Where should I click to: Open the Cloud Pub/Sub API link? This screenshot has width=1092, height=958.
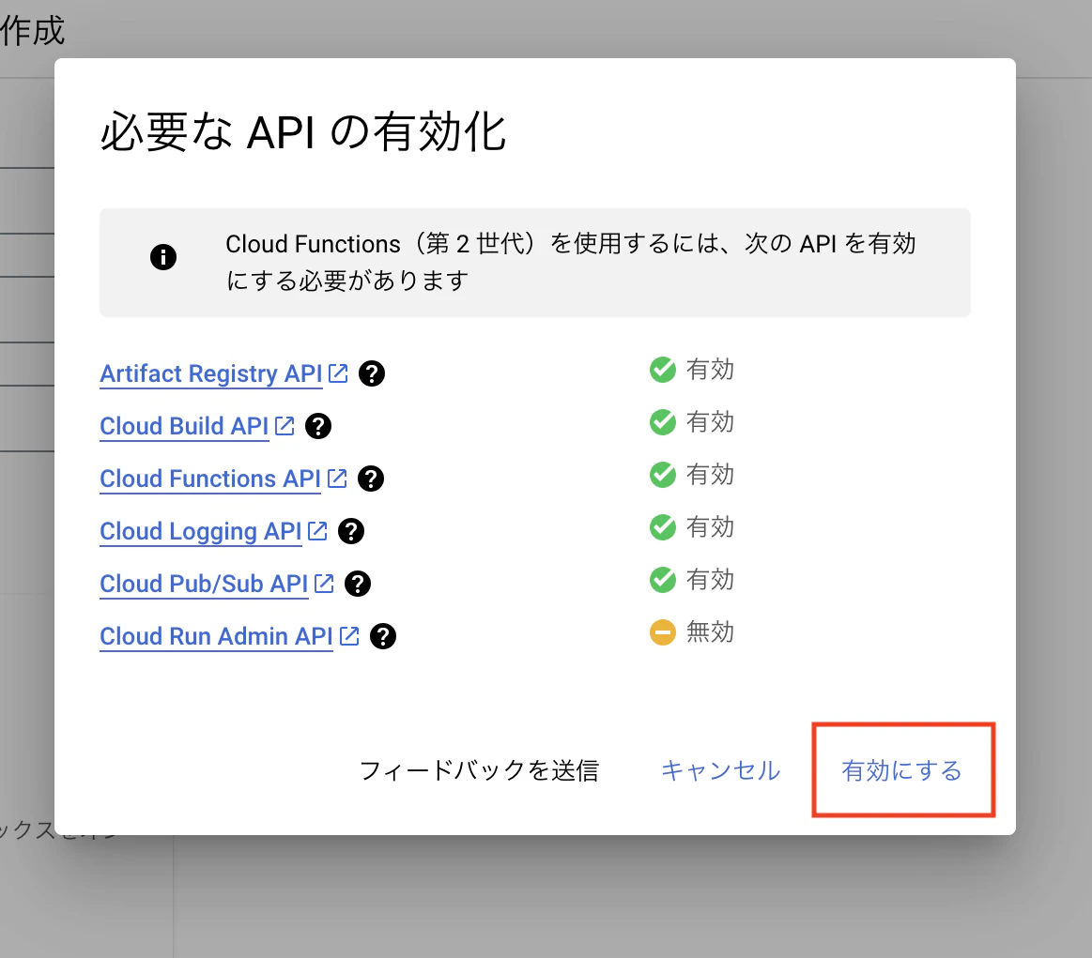[x=204, y=584]
